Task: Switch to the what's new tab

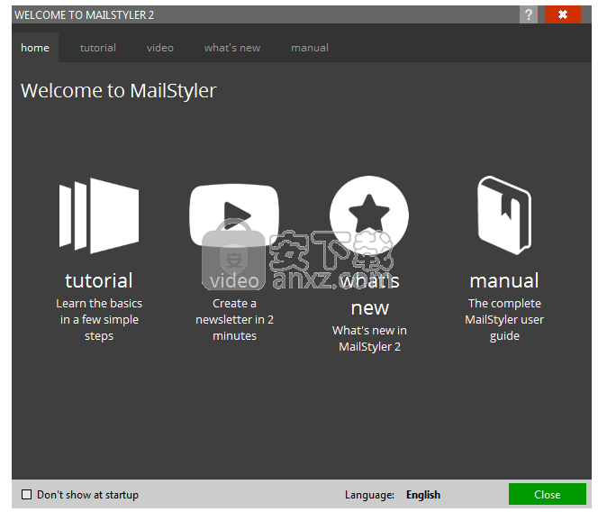Action: 232,48
